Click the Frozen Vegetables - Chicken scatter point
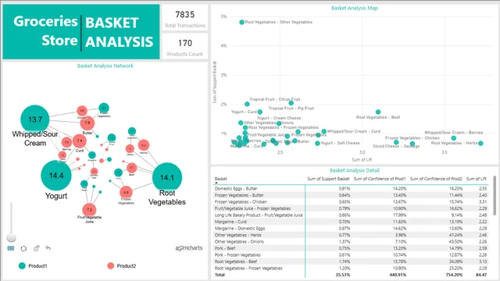This screenshot has width=500, height=281. coord(396,142)
